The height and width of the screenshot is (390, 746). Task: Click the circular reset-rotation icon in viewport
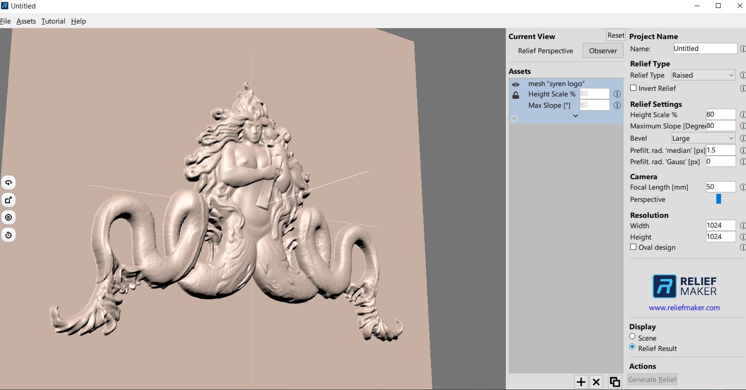pos(8,235)
